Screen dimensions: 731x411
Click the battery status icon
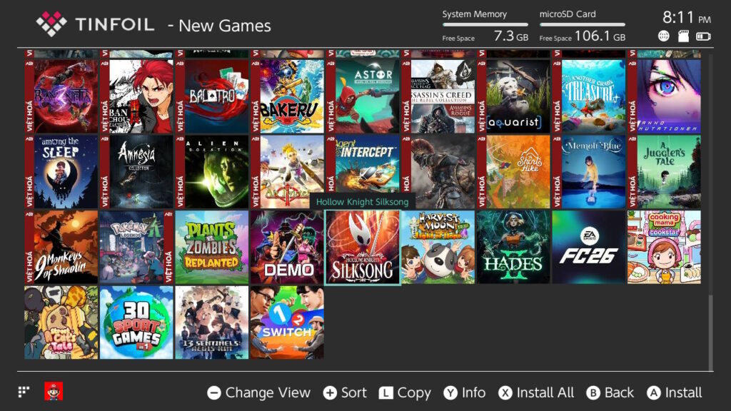703,36
